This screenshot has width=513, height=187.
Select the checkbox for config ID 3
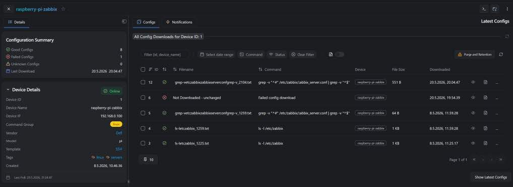pyautogui.click(x=143, y=143)
